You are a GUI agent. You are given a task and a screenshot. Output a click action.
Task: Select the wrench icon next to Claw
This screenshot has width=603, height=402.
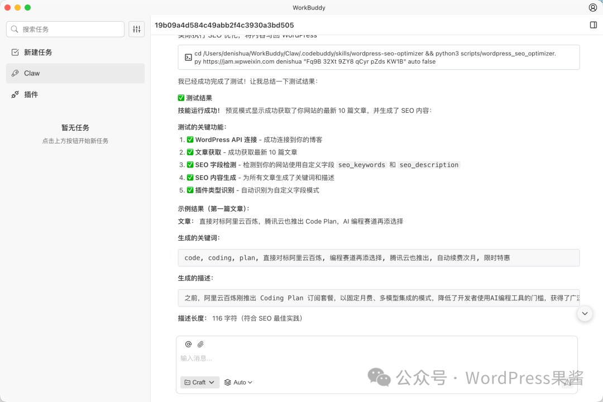pos(16,73)
